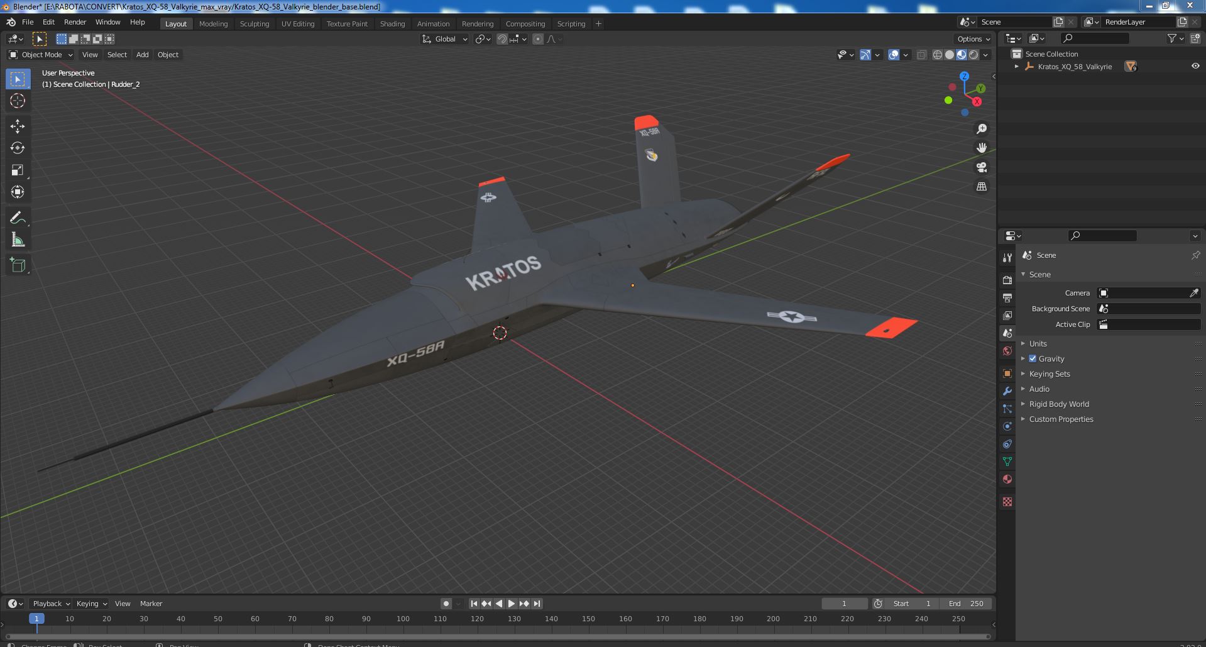Select the Annotate tool
Image resolution: width=1206 pixels, height=647 pixels.
(18, 218)
